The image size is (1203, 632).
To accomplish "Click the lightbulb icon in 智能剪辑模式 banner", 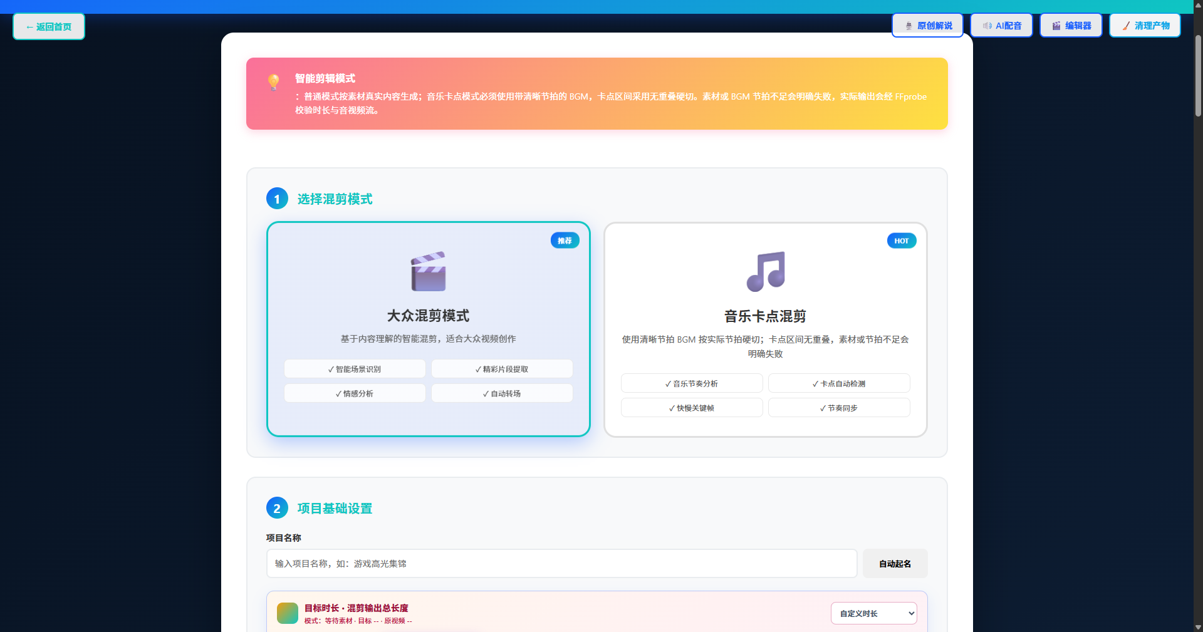I will [x=274, y=82].
